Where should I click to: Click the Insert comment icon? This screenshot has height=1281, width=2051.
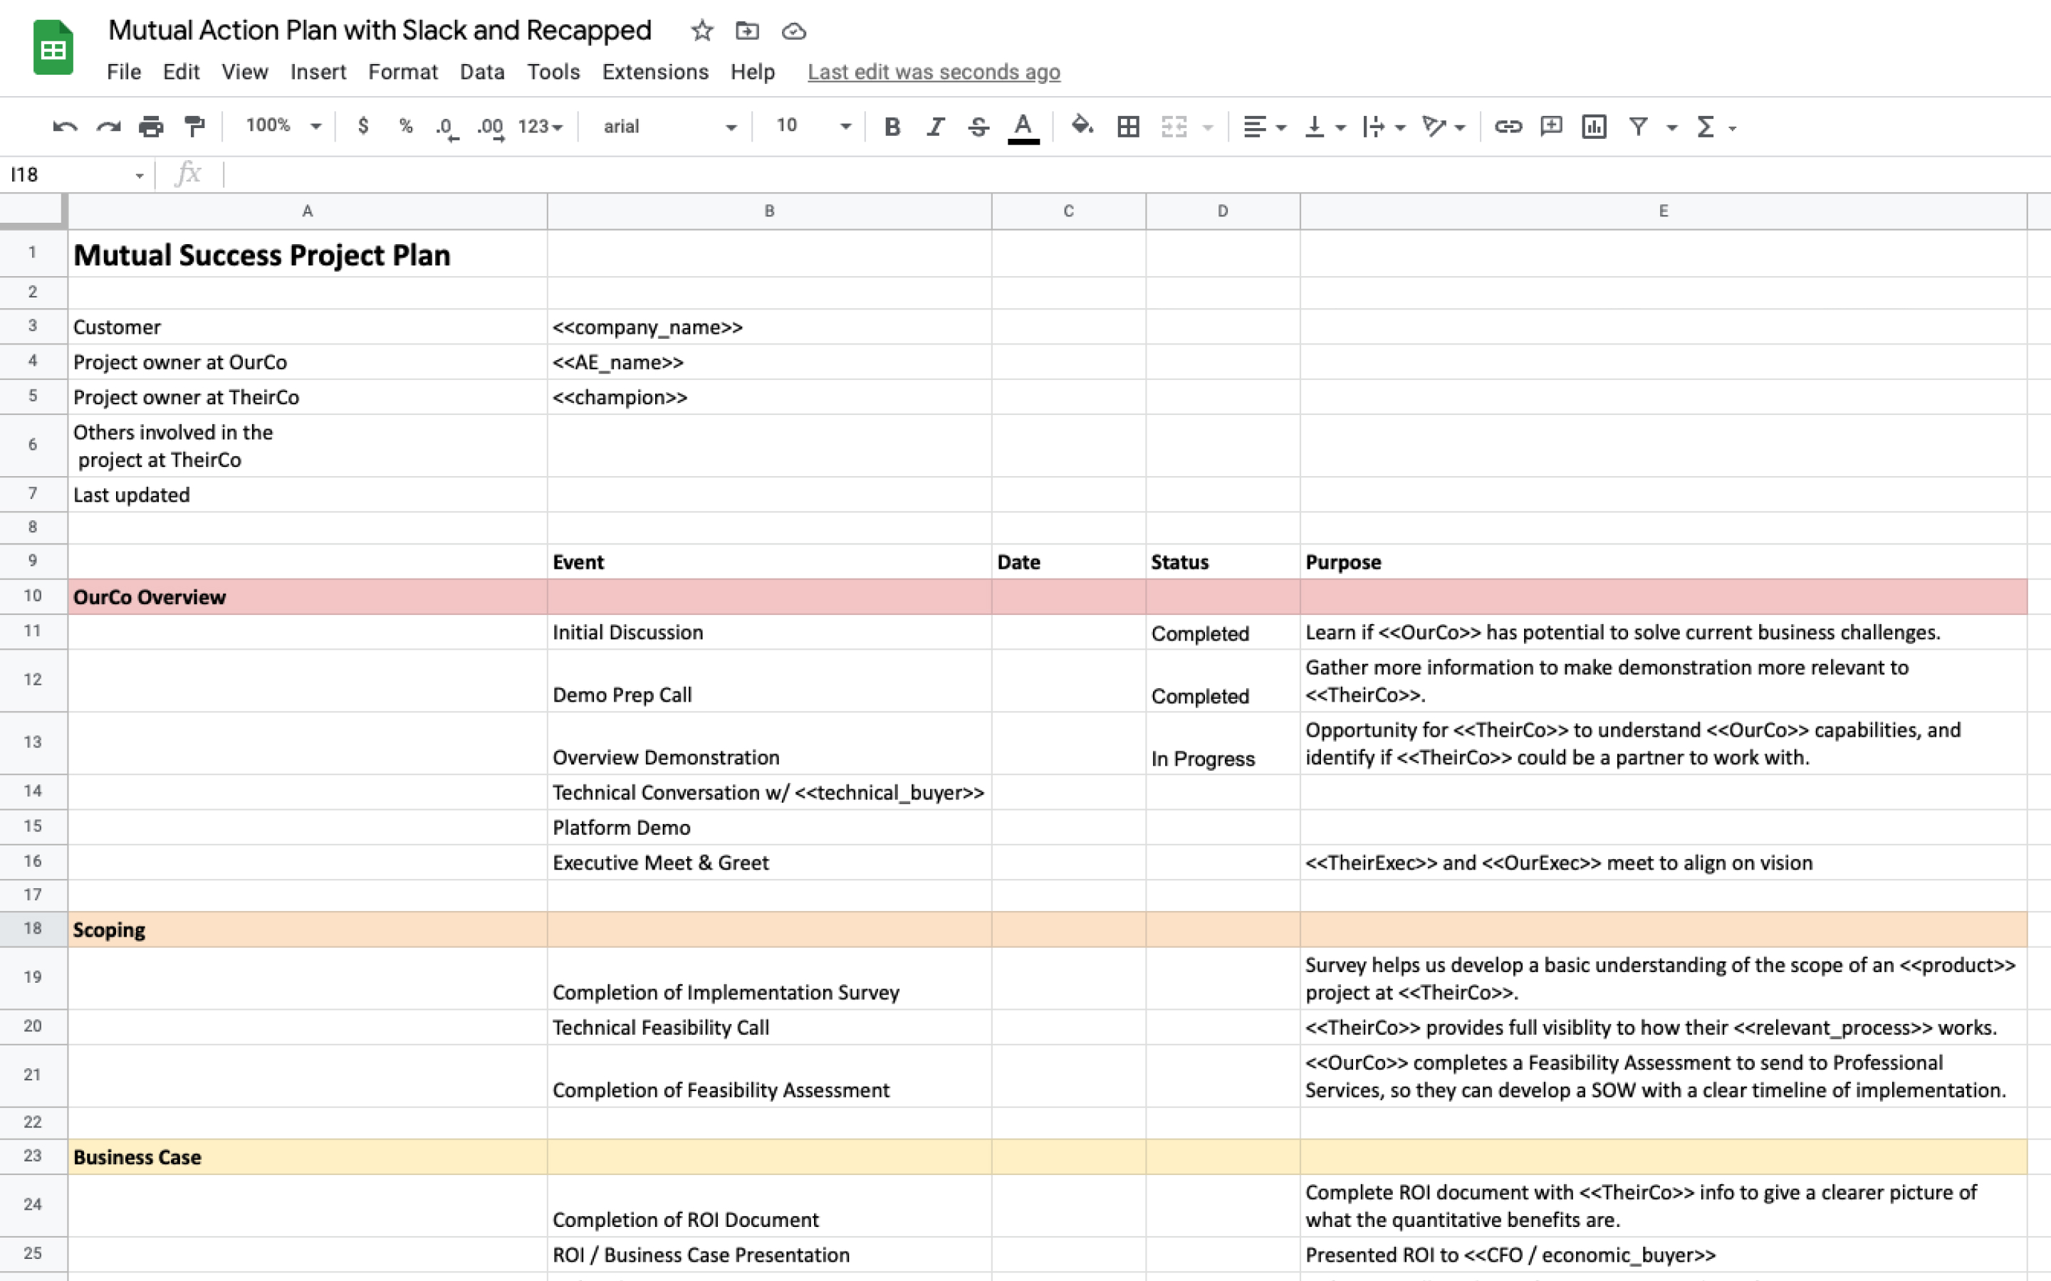click(1551, 127)
